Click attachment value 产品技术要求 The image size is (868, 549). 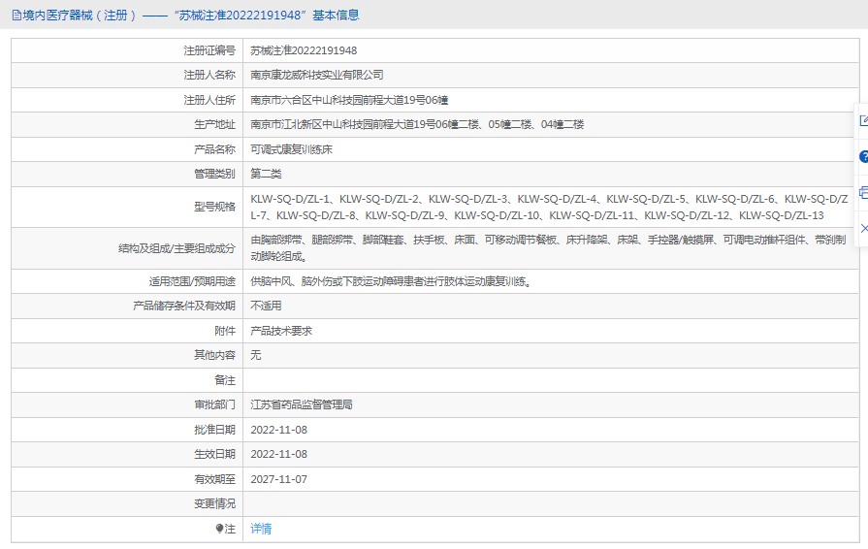281,331
